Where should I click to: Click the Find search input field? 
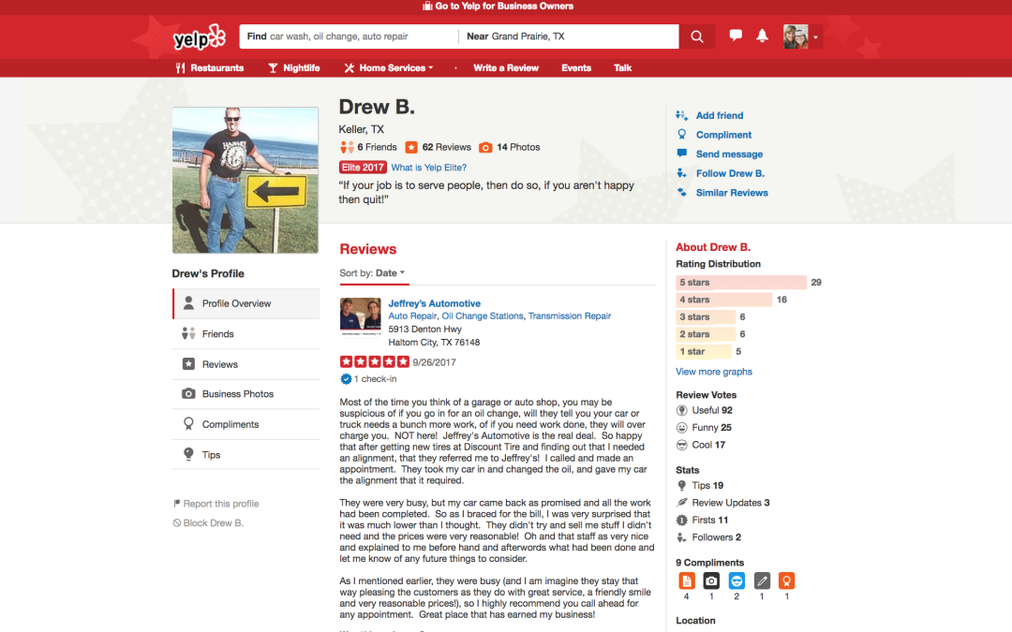coord(349,37)
